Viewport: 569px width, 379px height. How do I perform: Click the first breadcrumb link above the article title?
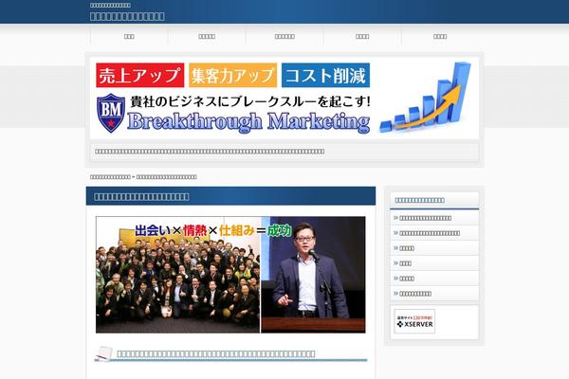pyautogui.click(x=110, y=177)
